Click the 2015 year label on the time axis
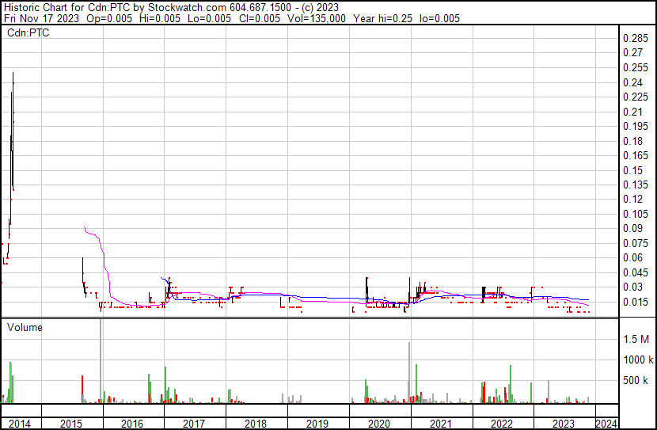 (x=70, y=424)
